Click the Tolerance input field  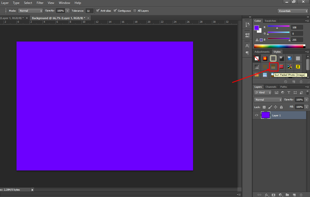tap(90, 11)
